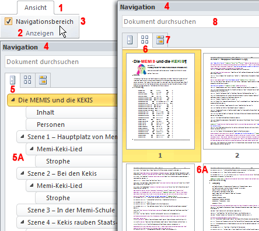
Task: Collapse the Szene 4 heading arrow
Action: [22, 222]
